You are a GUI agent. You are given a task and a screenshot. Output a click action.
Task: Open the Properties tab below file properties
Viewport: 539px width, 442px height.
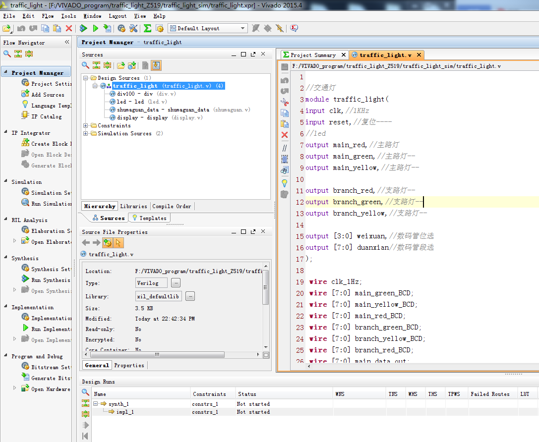pyautogui.click(x=129, y=365)
